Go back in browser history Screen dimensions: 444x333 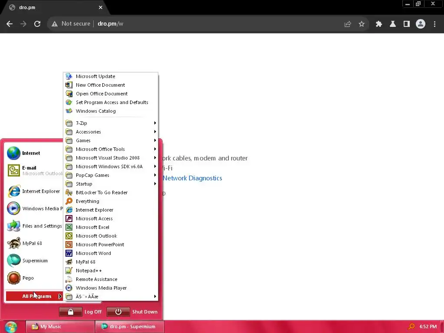(10, 24)
